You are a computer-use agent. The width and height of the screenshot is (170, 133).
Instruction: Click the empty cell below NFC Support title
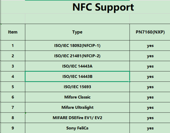[x=77, y=19]
